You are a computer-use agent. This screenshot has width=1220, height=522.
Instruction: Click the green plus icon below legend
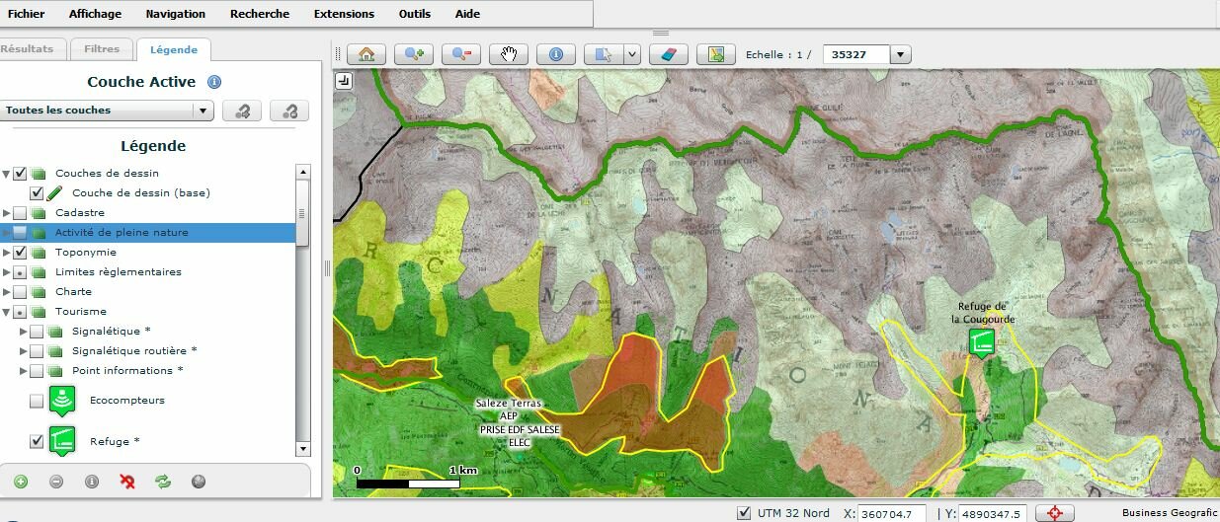21,482
